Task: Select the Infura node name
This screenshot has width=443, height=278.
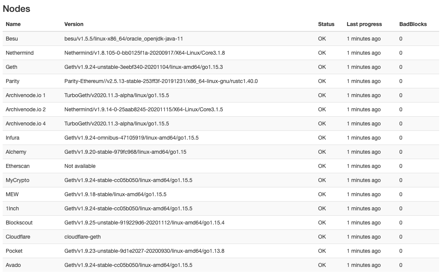Action: [x=12, y=138]
